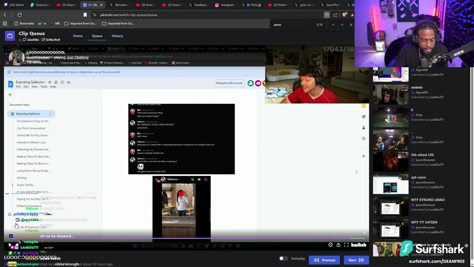Open the History tab
Screen dimensions: 474x267
117,36
